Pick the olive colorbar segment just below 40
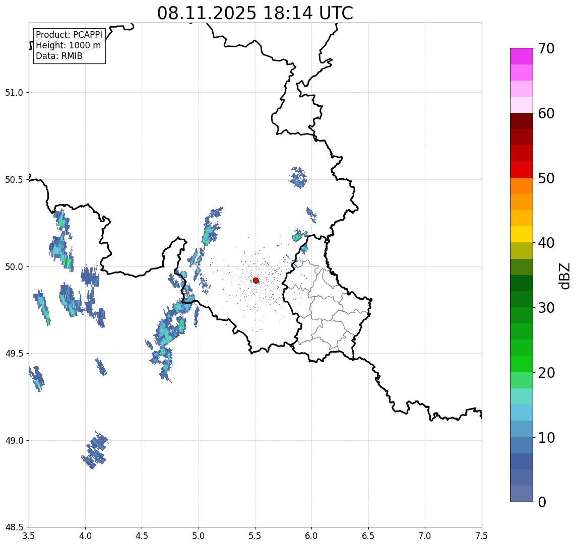Screen dimensions: 577x546 [x=522, y=250]
